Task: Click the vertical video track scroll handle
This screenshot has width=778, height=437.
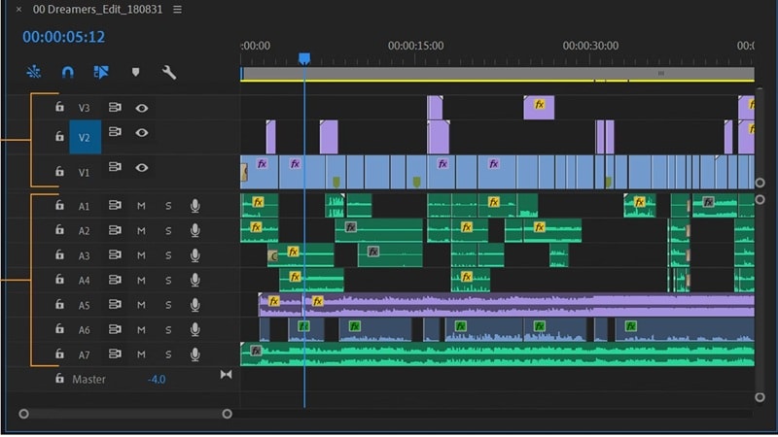Action: (x=760, y=183)
